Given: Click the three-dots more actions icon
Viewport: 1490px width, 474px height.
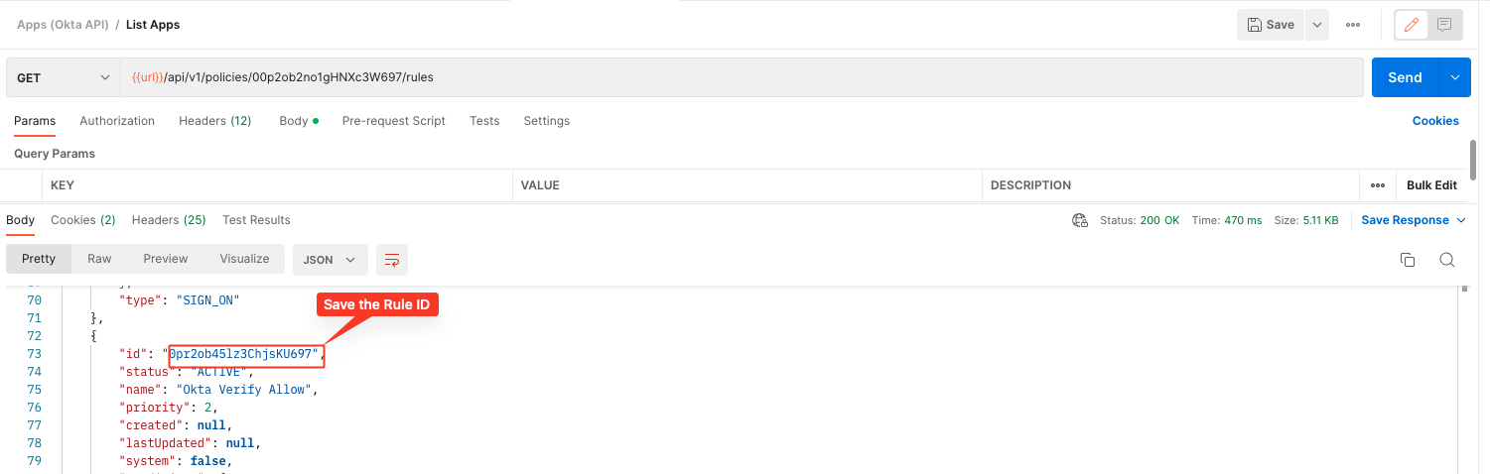Looking at the screenshot, I should pyautogui.click(x=1352, y=25).
